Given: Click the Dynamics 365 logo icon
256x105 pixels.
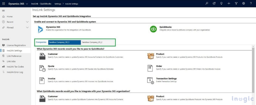Looking at the screenshot, I should (x=40, y=29).
